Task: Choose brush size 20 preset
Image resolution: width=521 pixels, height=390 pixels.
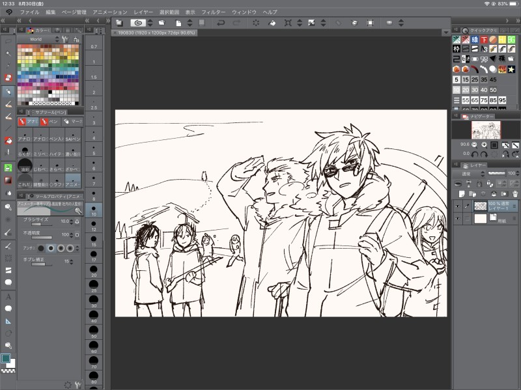Action: (94, 272)
